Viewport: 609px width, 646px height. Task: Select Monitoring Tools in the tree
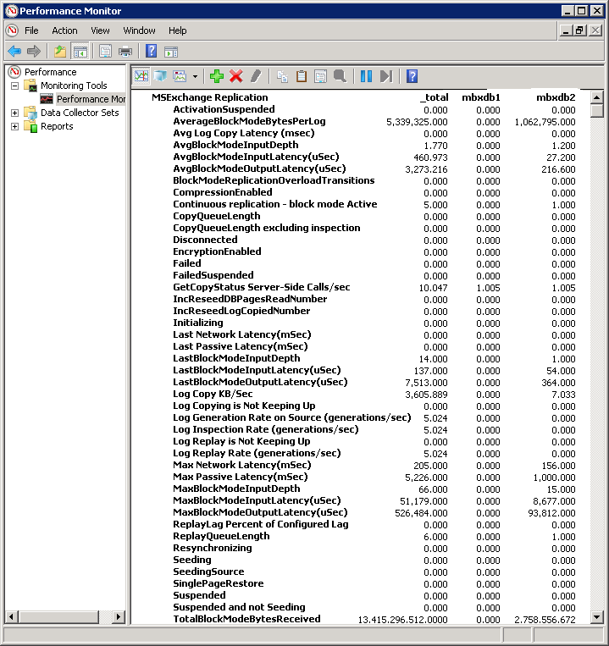(x=74, y=86)
